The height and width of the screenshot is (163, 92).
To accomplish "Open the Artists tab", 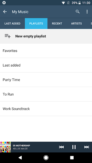I will click(x=76, y=24).
